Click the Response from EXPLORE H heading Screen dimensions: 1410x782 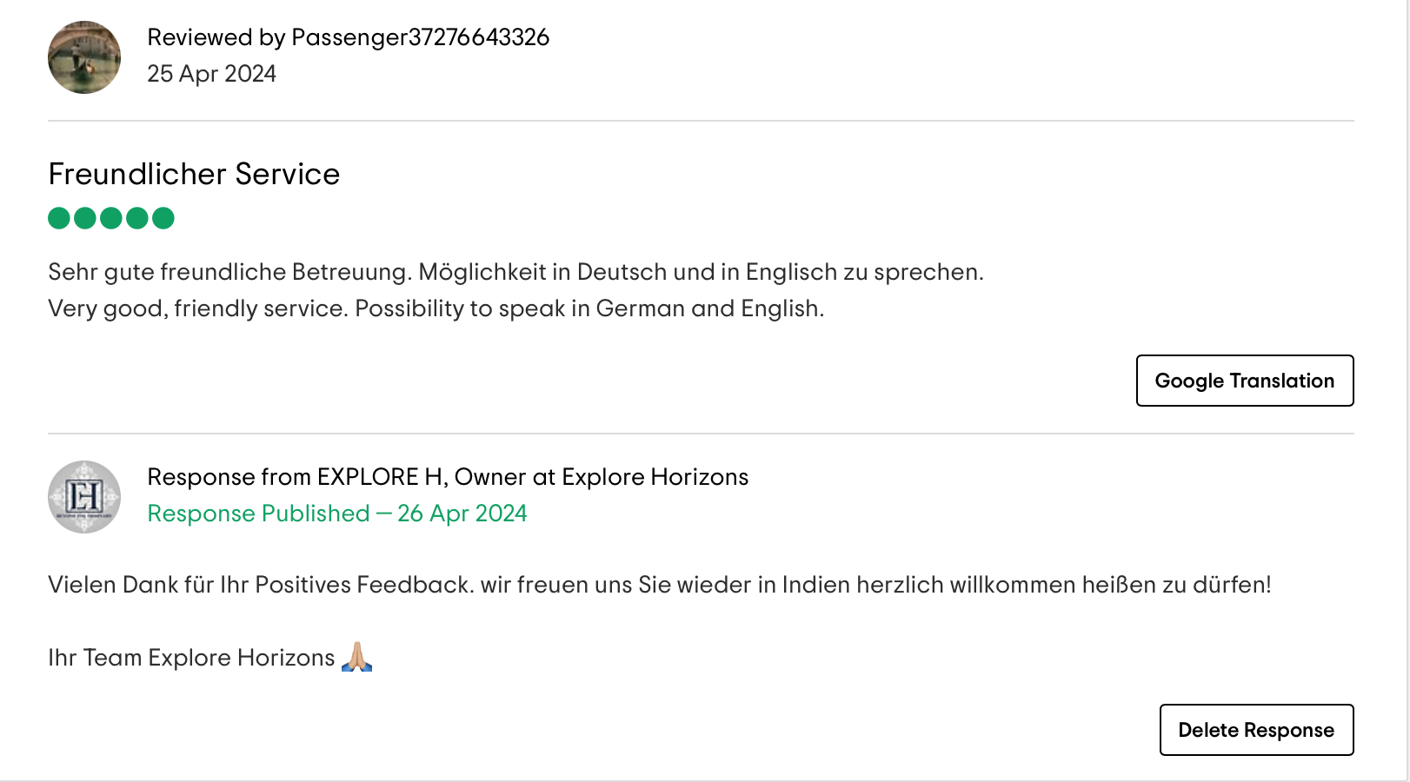(x=448, y=477)
